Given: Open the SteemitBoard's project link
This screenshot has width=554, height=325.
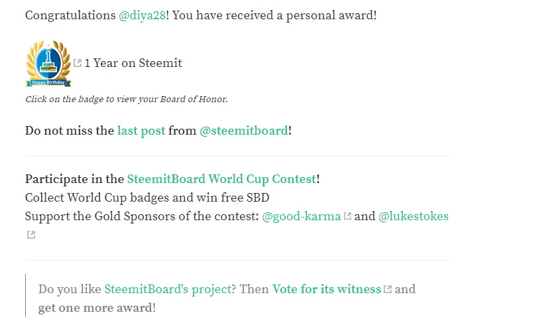Looking at the screenshot, I should 168,289.
